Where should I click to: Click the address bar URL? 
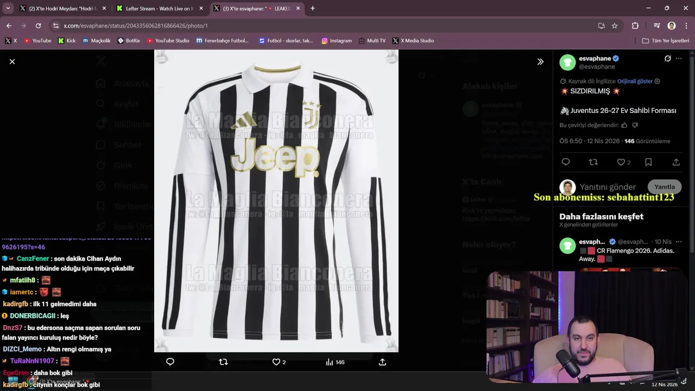coord(136,26)
